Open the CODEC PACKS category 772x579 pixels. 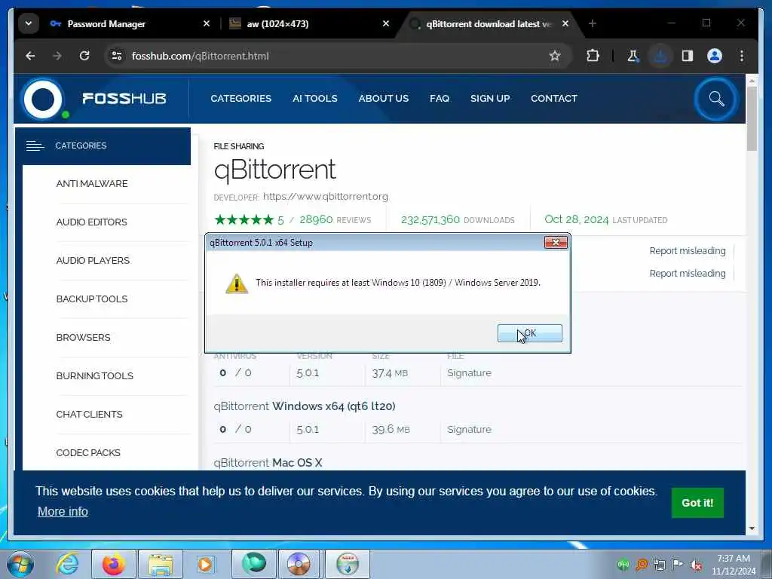(88, 452)
